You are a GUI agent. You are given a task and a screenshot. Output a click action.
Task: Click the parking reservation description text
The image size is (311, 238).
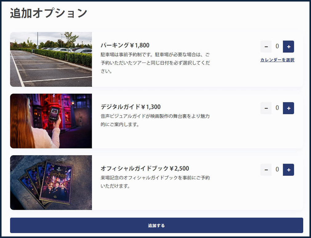(155, 63)
